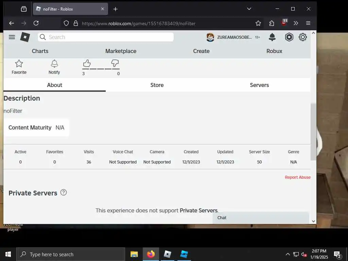Screen dimensions: 348x261
Task: Click the ZUREAMAOSOBE username link
Action: pos(234,37)
